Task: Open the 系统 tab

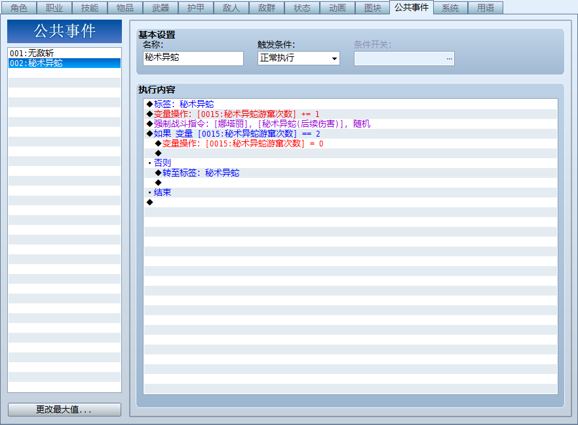Action: (450, 8)
